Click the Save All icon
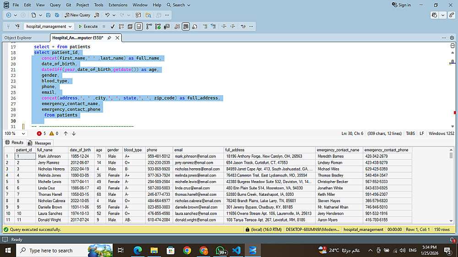458x257 pixels. click(x=57, y=15)
